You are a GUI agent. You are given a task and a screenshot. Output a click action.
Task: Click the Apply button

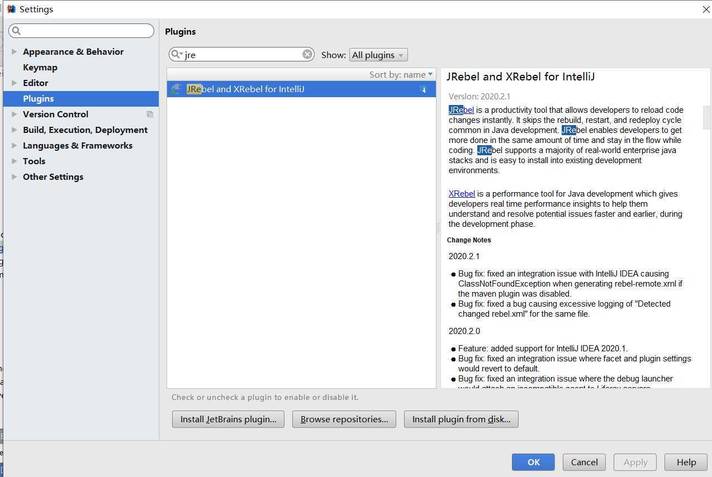coord(635,462)
